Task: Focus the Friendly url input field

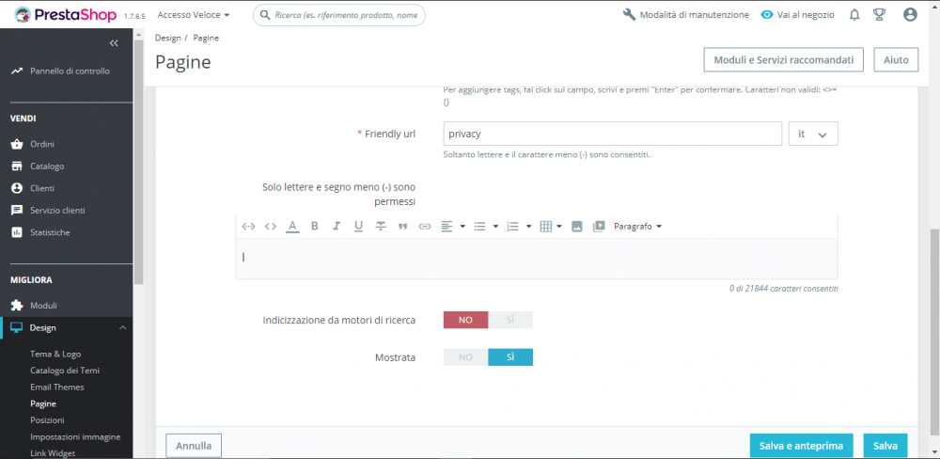Action: pyautogui.click(x=613, y=134)
